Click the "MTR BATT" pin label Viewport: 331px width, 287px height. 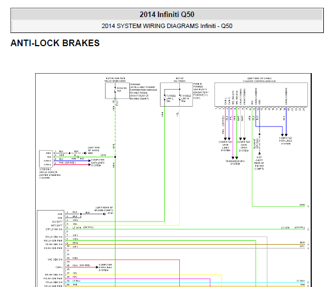point(57,225)
